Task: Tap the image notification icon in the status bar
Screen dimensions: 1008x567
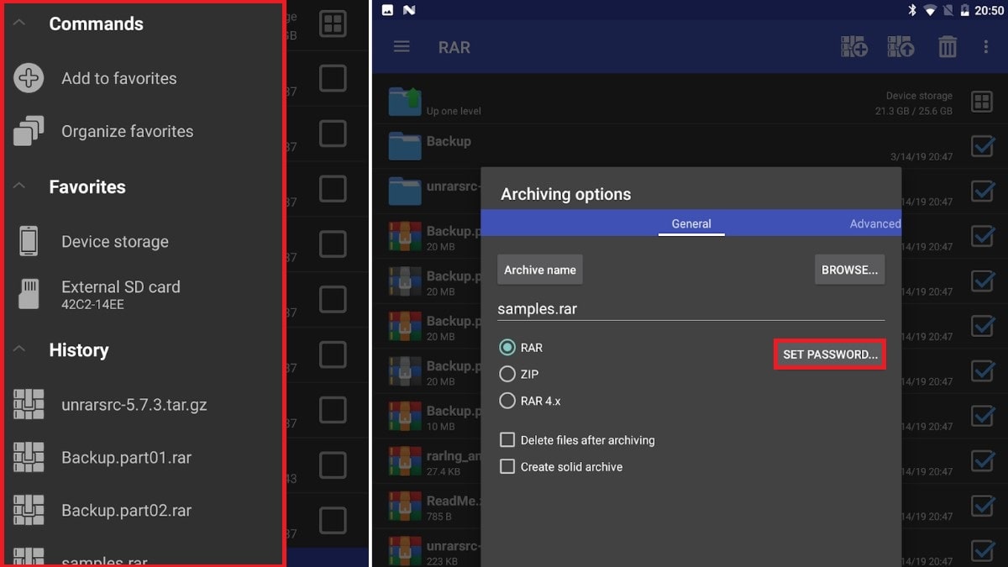Action: click(x=387, y=10)
